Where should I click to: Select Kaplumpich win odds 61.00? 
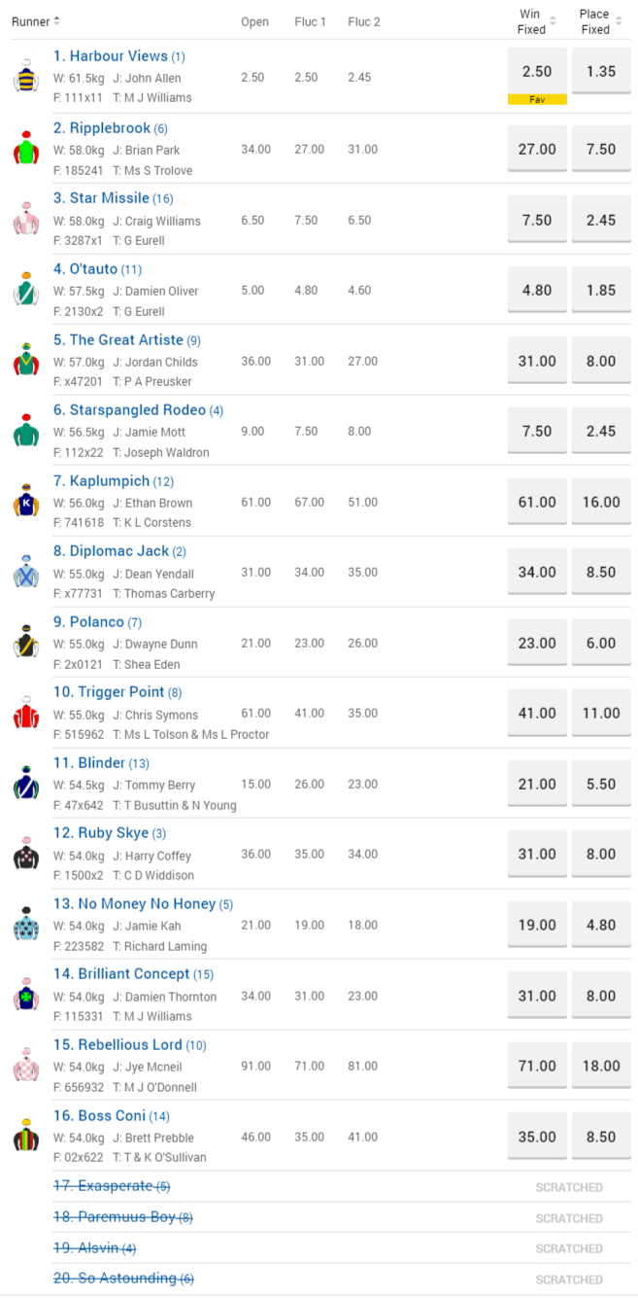coord(537,502)
